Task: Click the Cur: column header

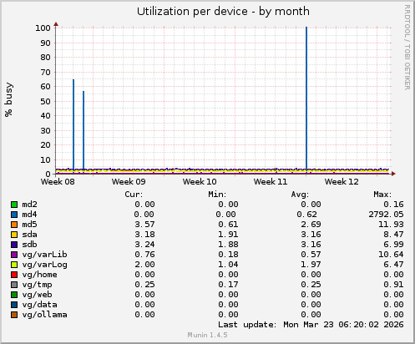Action: [134, 195]
